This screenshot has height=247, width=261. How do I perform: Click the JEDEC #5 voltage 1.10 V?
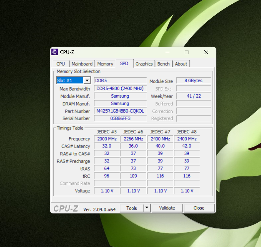point(107,191)
